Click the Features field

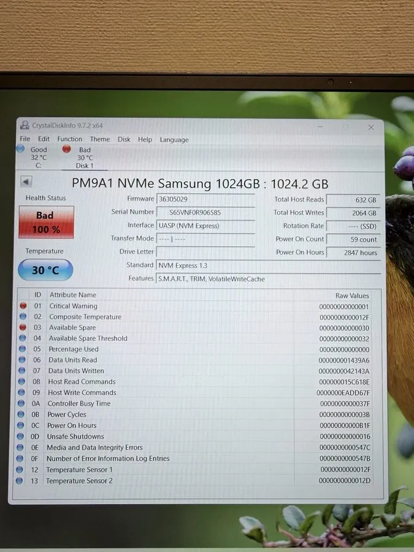coord(268,279)
